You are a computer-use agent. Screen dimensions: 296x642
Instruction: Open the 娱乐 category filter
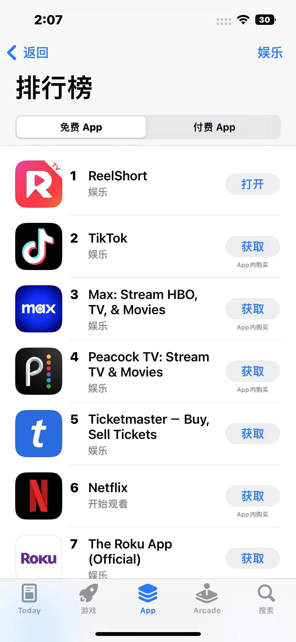(x=270, y=52)
